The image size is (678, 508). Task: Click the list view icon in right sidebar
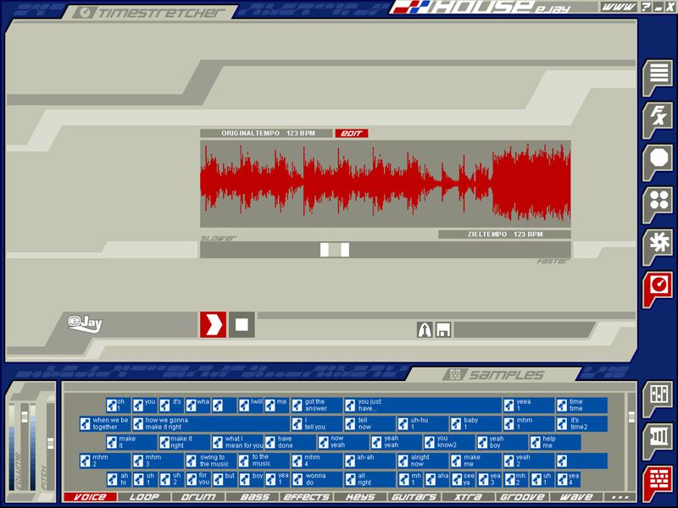coord(658,76)
